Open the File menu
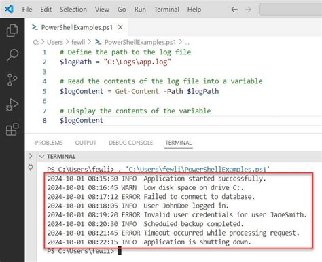The height and width of the screenshot is (262, 322). point(27,10)
